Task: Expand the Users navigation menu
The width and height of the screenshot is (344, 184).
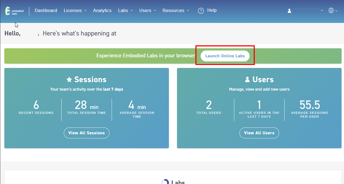Action: [x=148, y=11]
